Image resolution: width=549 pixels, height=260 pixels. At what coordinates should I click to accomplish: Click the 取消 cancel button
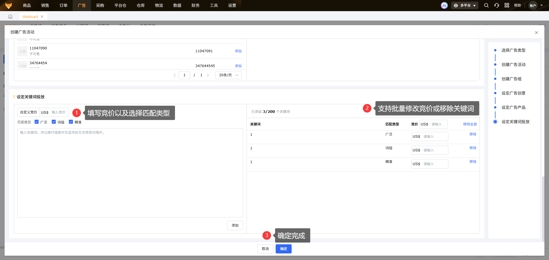[265, 249]
